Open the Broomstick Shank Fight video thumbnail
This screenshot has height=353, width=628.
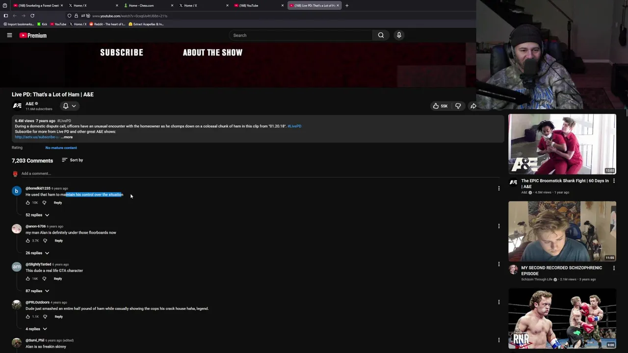click(x=562, y=144)
